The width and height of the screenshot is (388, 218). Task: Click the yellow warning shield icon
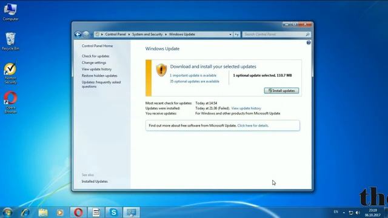click(x=161, y=70)
